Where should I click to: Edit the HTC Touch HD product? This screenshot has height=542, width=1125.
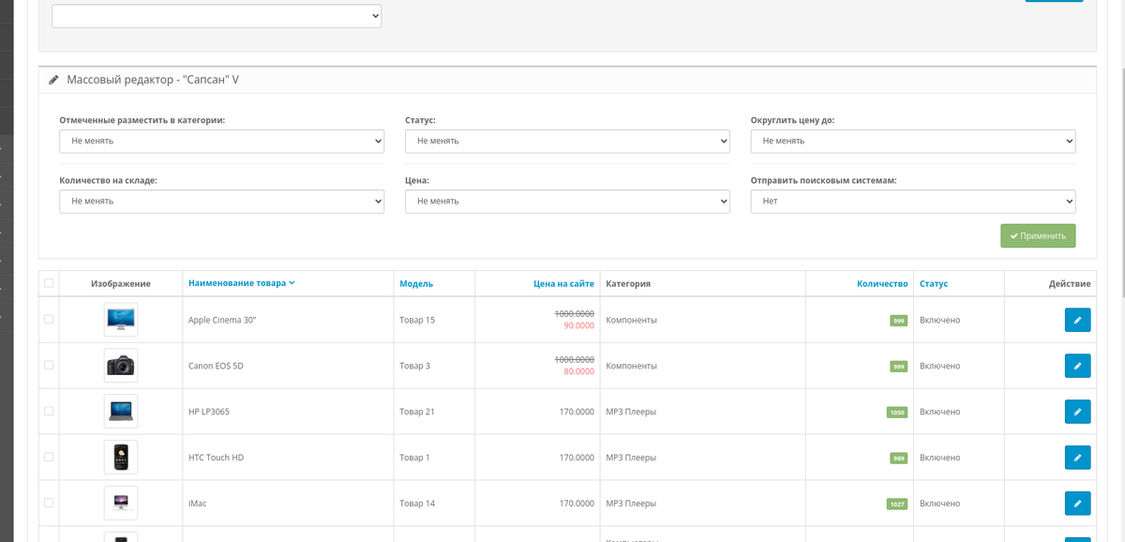coord(1077,458)
